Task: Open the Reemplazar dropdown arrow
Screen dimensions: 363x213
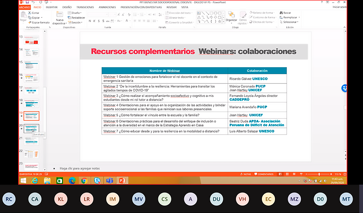Action: (x=299, y=17)
